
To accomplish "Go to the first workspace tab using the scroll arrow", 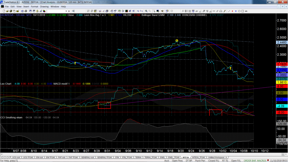I will [1, 157].
